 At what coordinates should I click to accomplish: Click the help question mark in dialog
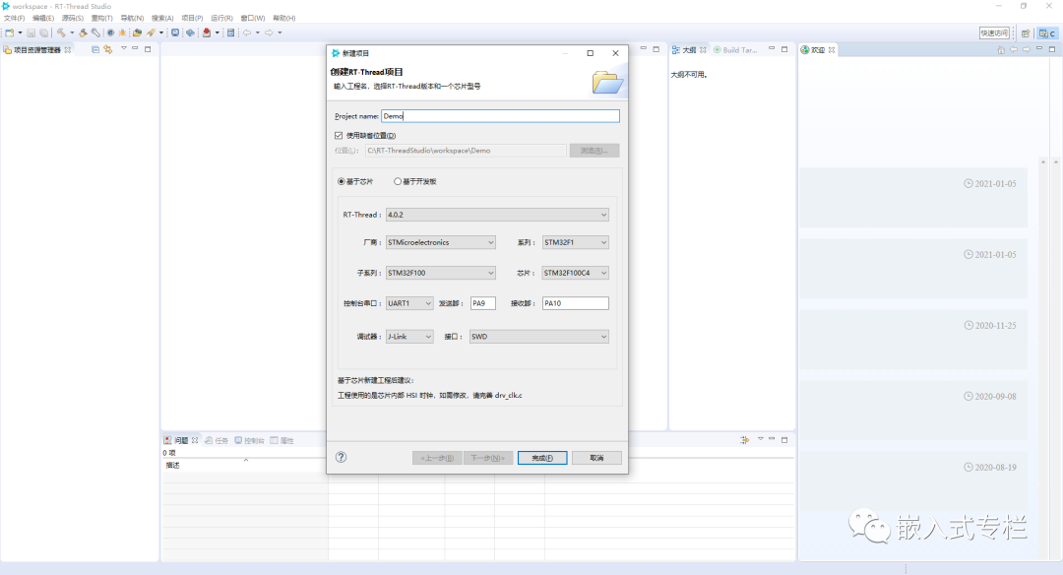pyautogui.click(x=341, y=457)
